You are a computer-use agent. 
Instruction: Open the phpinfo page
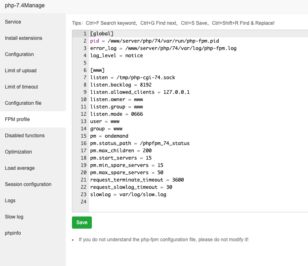[x=13, y=233]
